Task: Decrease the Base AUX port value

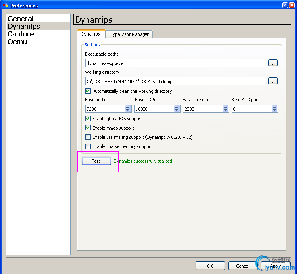Action: coord(274,111)
